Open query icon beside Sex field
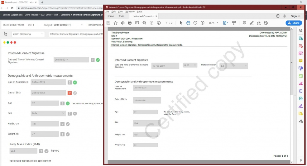 coord(70,113)
